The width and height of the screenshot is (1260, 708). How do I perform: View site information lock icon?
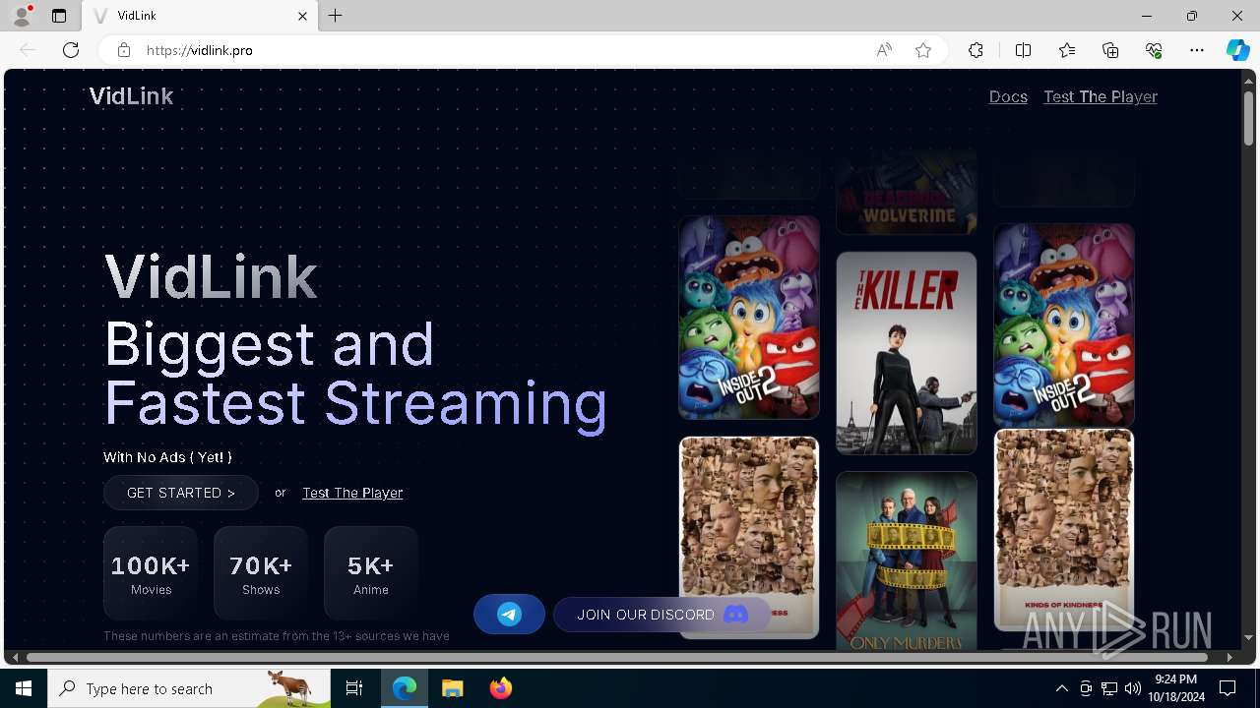click(124, 50)
